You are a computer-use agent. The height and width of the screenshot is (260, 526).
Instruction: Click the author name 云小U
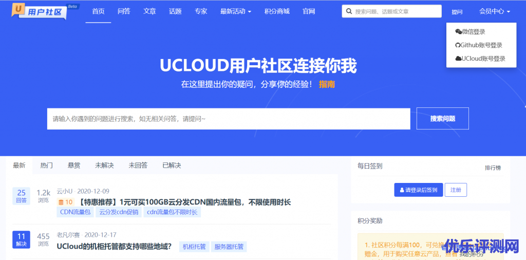pyautogui.click(x=65, y=192)
